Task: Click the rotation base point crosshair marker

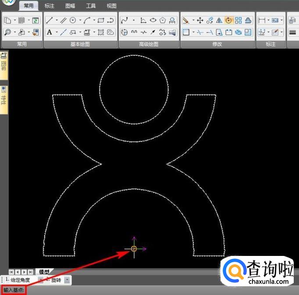Action: [x=134, y=249]
